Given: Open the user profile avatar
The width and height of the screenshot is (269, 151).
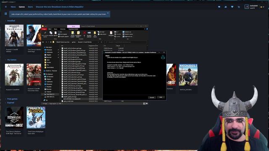Looking at the screenshot, I should point(247,7).
